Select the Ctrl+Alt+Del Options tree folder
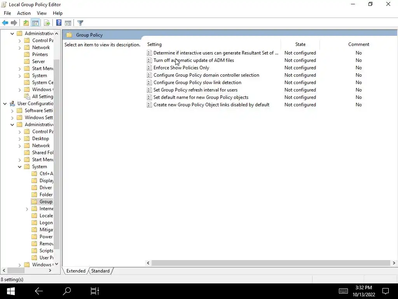This screenshot has height=299, width=398. point(46,174)
